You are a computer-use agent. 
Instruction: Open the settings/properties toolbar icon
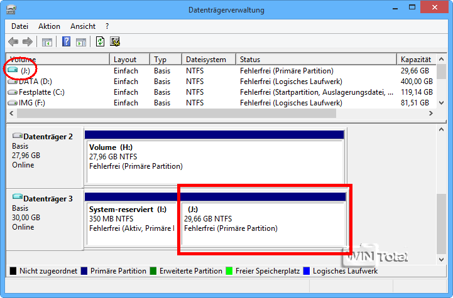tap(115, 41)
